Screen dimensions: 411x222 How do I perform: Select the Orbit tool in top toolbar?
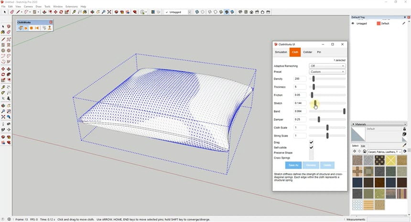(x=92, y=12)
